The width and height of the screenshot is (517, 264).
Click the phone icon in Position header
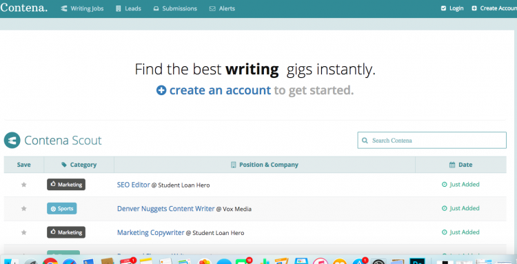pos(234,165)
